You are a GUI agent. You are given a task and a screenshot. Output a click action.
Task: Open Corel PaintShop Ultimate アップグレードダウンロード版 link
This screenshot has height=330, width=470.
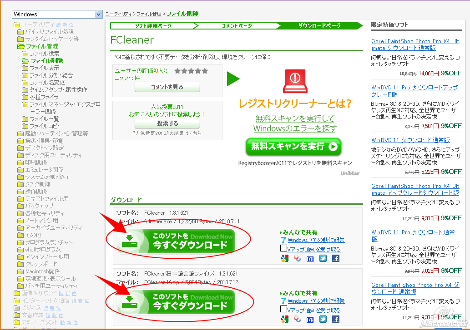(x=415, y=189)
